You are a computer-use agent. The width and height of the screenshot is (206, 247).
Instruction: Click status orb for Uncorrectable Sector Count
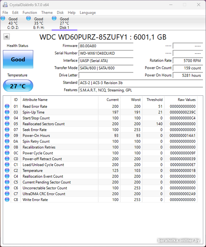pyautogui.click(x=7, y=188)
